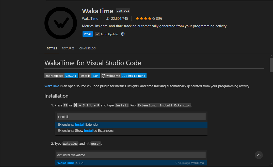Click the v25.0.1 version label beside title
This screenshot has height=167, width=273.
pos(123,11)
